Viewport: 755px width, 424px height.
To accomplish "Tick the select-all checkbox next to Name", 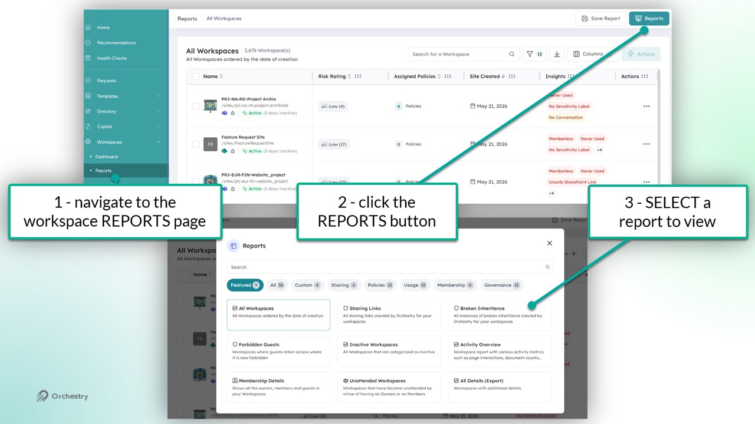I will (195, 77).
